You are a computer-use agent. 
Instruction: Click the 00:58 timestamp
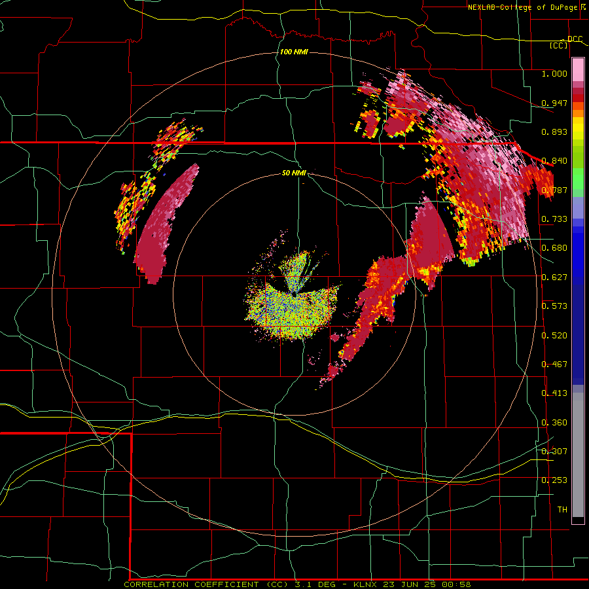pyautogui.click(x=456, y=584)
